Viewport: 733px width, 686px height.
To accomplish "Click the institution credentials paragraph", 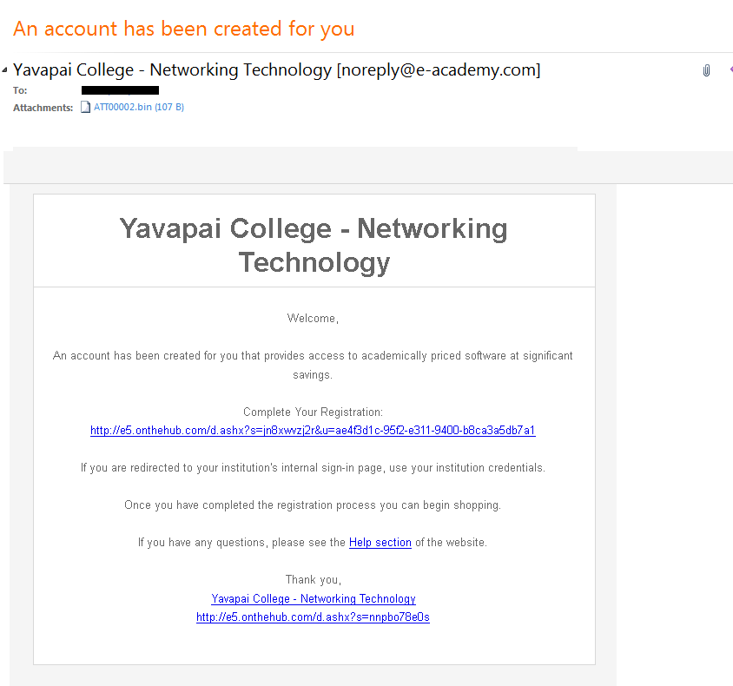I will (x=313, y=468).
